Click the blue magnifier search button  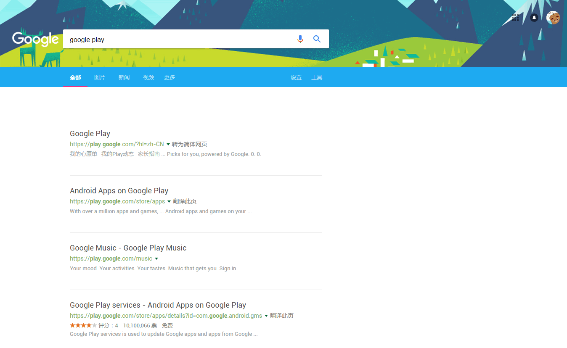coord(317,39)
